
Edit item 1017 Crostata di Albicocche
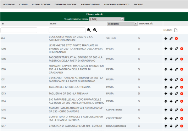coord(176,126)
